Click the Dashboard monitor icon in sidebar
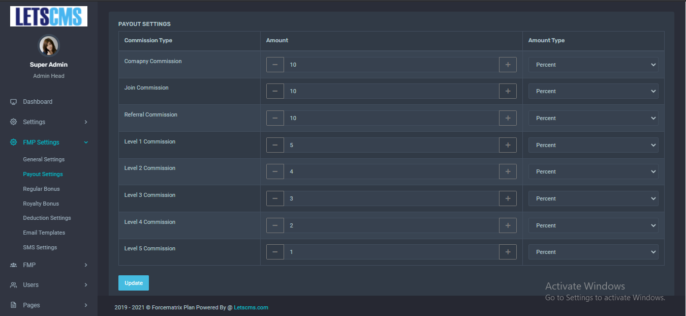 point(14,102)
